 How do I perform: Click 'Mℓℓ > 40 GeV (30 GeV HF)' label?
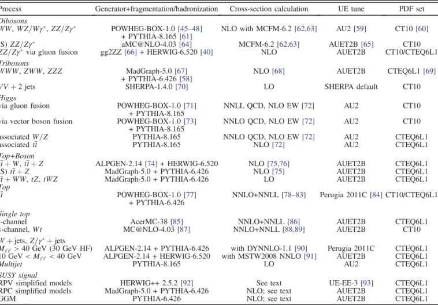tap(46, 248)
